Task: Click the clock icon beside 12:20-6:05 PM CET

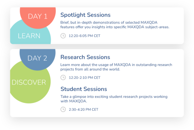Action: coord(63,36)
